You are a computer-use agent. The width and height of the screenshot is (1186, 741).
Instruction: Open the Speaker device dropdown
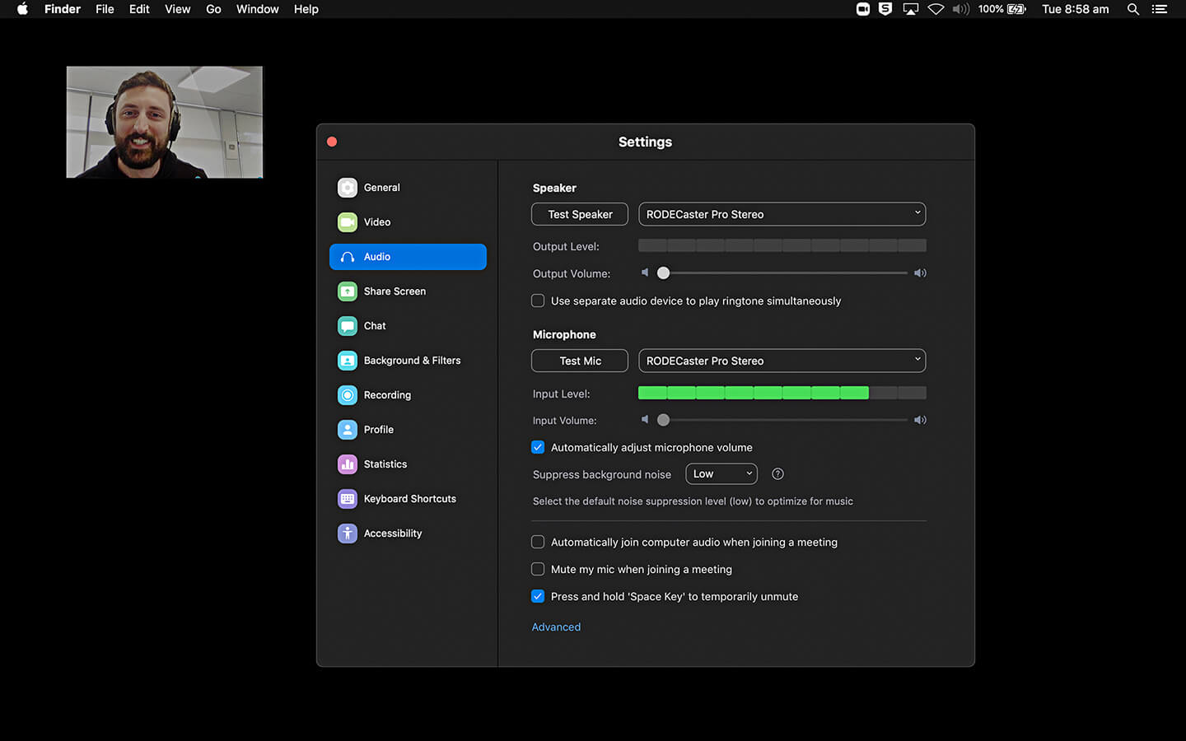(x=782, y=214)
